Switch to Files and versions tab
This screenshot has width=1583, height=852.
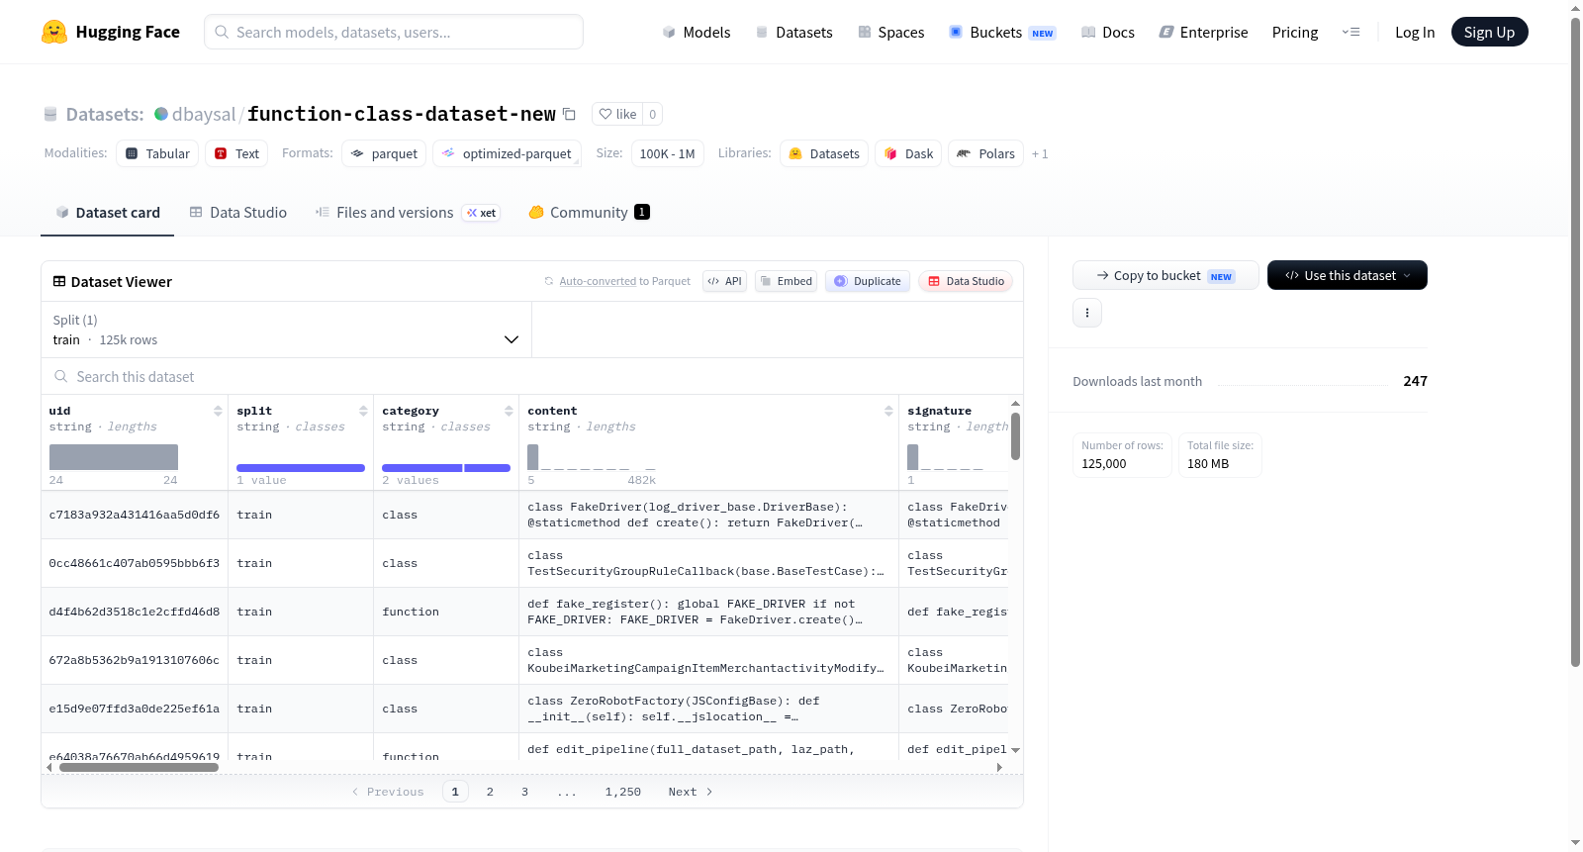pos(407,212)
